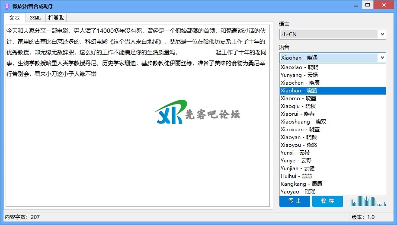
Task: Choose Xiaomo - 晓墨 in the list
Action: click(x=298, y=98)
